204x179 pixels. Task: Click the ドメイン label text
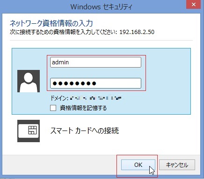pos(59,98)
